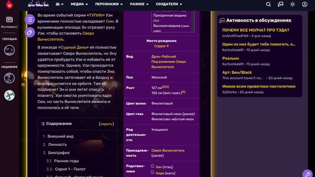This screenshot has height=177, width=315.
Task: Click the small portrait icon next to Нори
Action: (153, 172)
